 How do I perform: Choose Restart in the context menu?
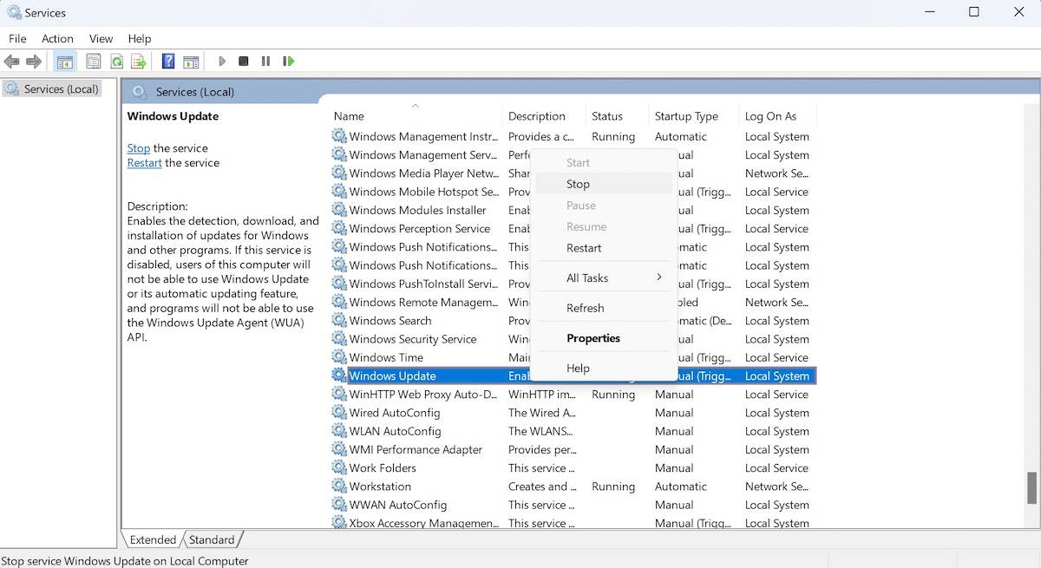[584, 248]
